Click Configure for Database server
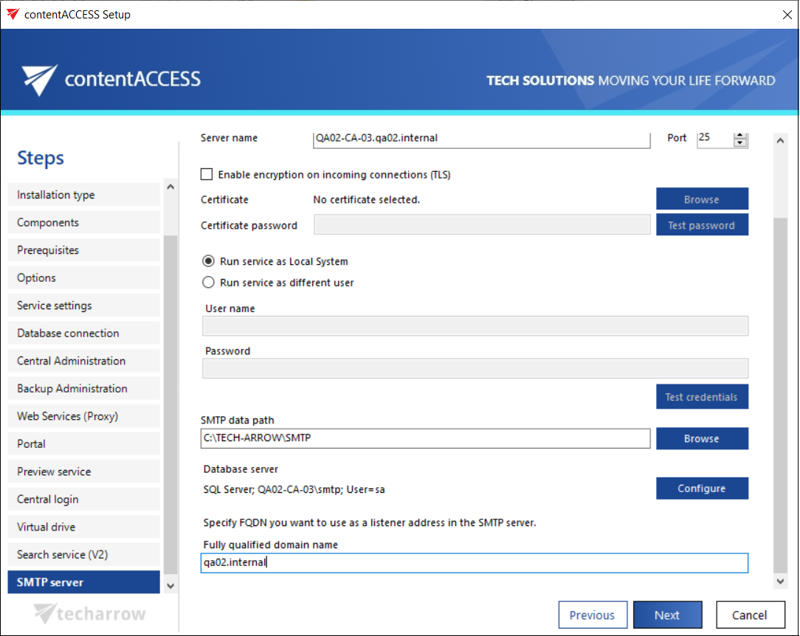 point(701,488)
